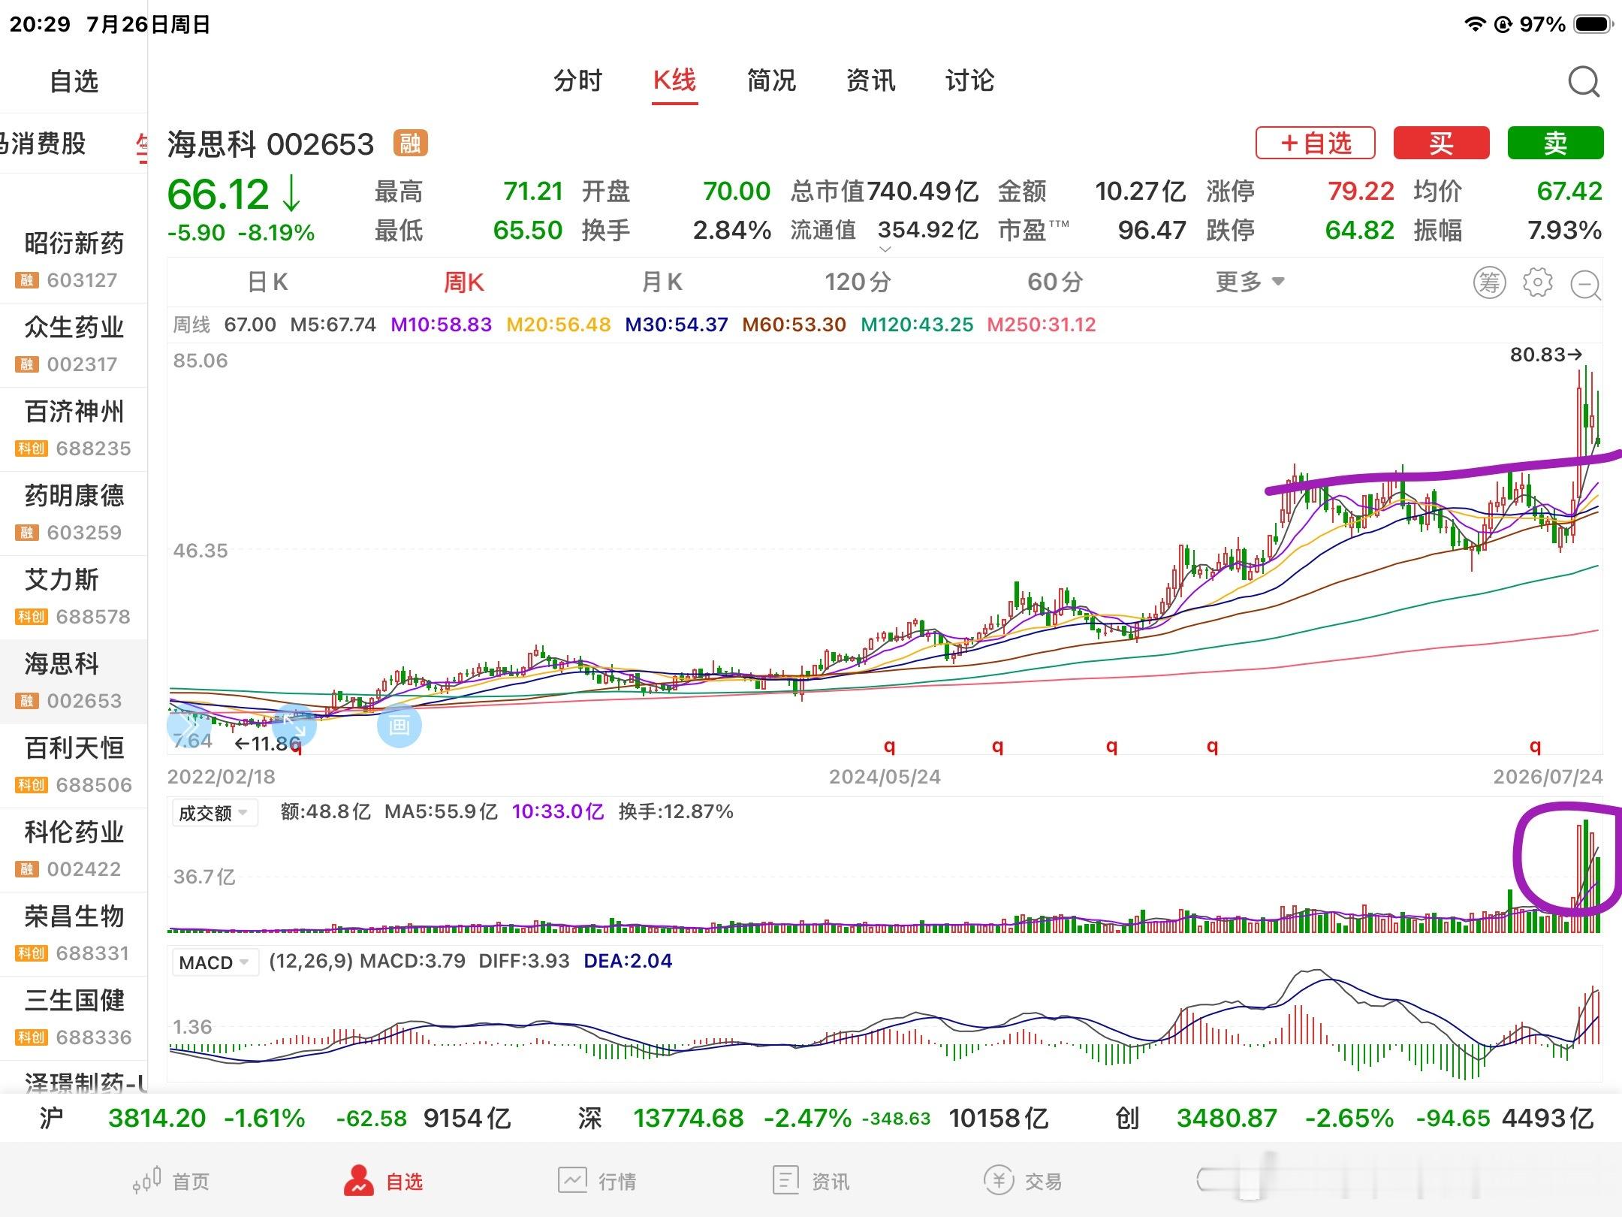This screenshot has width=1622, height=1217.
Task: Tap the 画 drawing tool circle
Action: click(x=399, y=726)
